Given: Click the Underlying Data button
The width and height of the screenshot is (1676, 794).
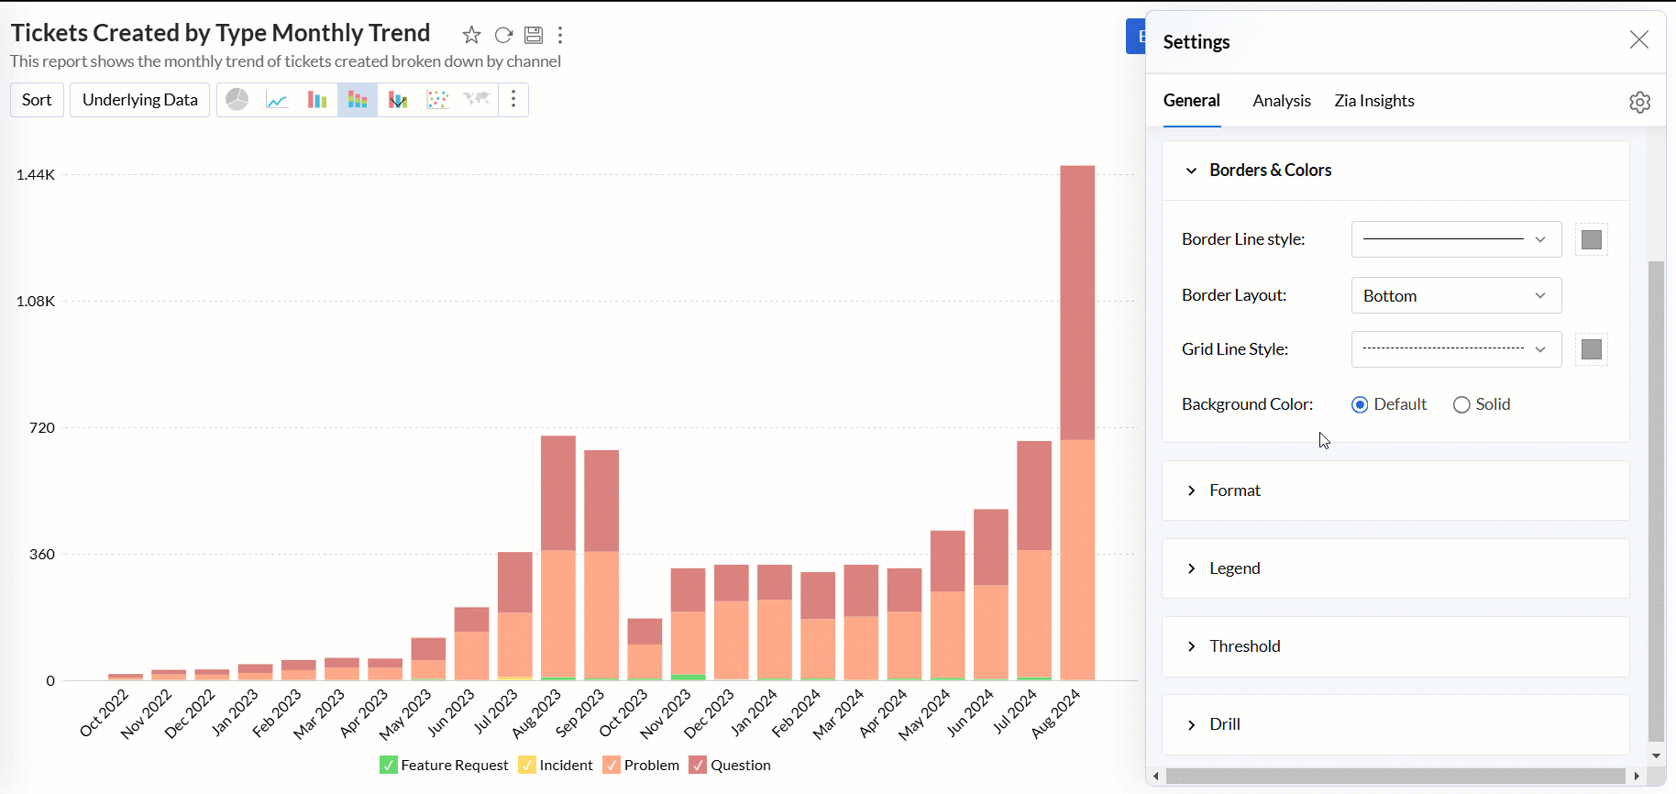Looking at the screenshot, I should pyautogui.click(x=139, y=100).
